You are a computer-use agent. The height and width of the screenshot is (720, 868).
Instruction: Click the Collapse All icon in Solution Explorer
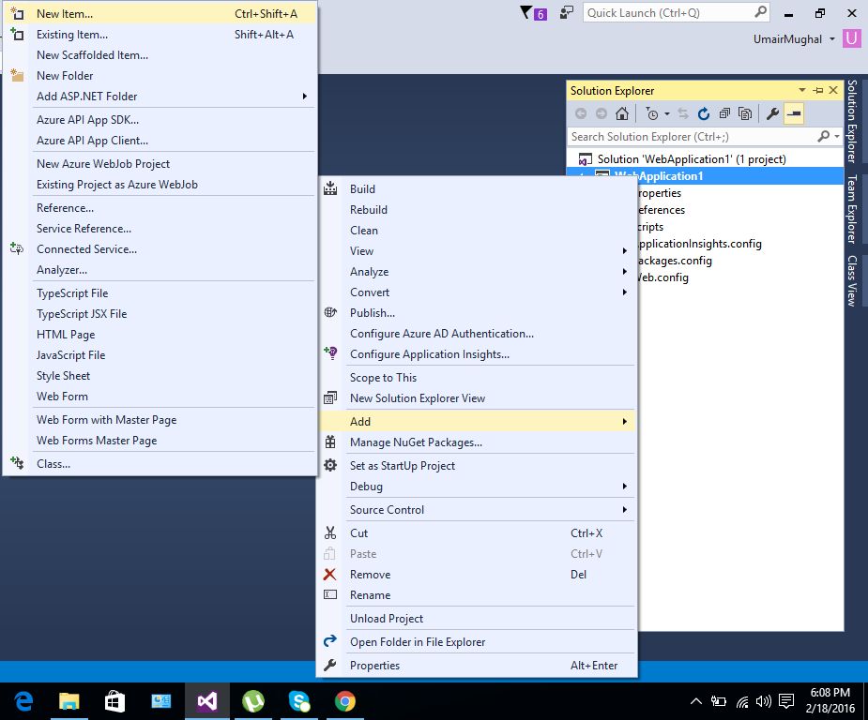(x=724, y=114)
